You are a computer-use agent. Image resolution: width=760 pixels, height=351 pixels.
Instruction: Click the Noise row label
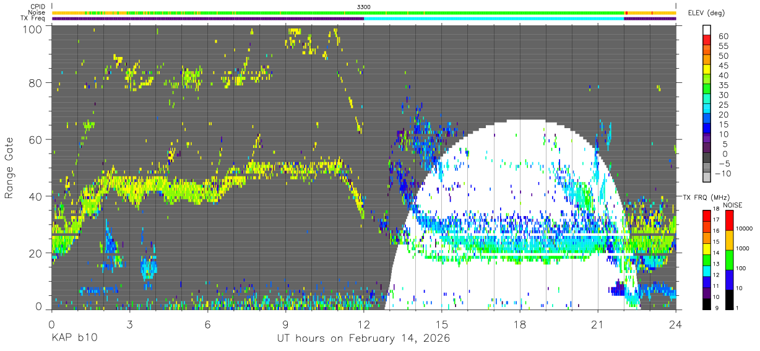[x=38, y=12]
